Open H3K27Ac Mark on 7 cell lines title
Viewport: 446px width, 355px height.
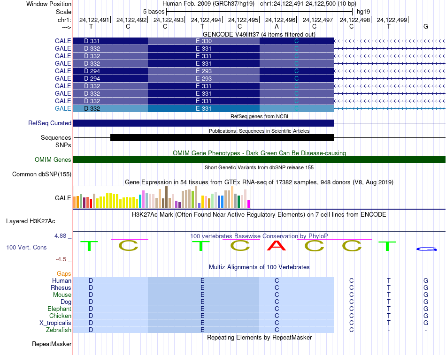point(259,214)
